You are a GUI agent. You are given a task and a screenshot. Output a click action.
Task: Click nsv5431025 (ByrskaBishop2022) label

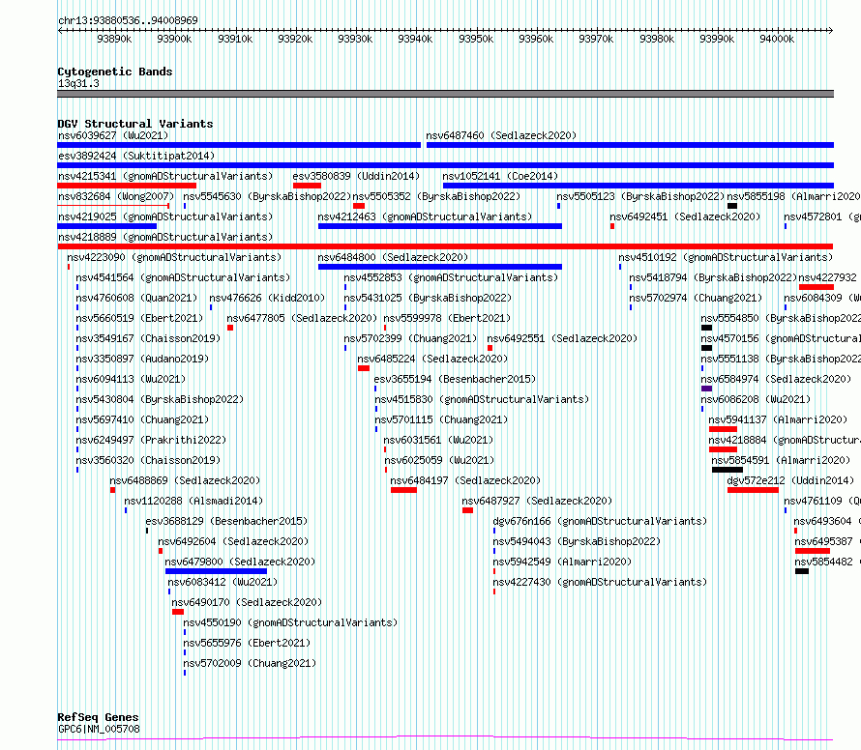pyautogui.click(x=428, y=298)
